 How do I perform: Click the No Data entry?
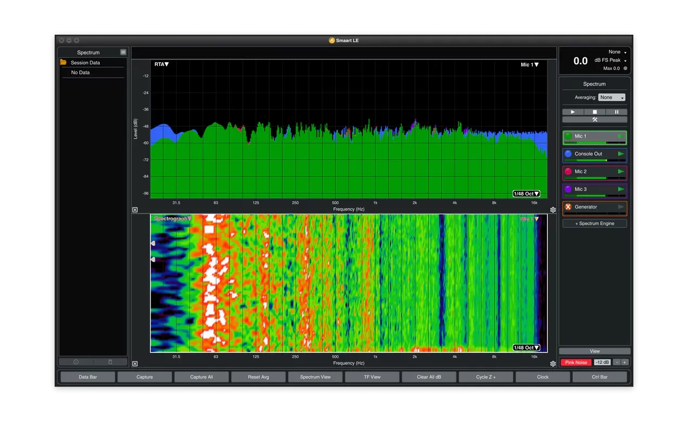tap(81, 73)
